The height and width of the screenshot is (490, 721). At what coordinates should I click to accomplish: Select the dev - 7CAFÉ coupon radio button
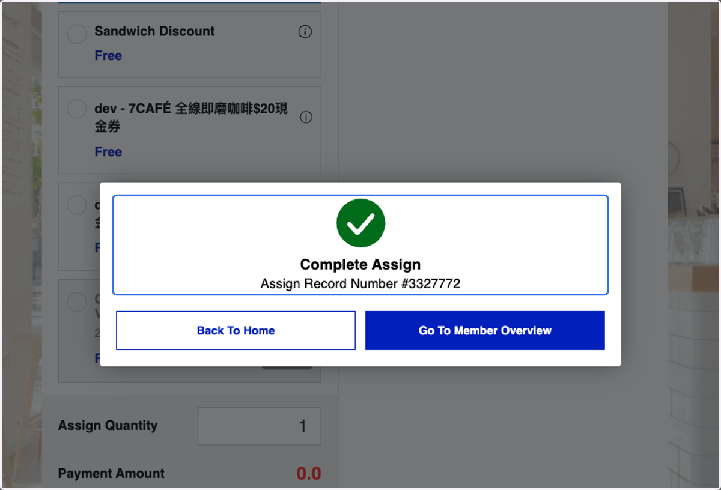click(77, 109)
